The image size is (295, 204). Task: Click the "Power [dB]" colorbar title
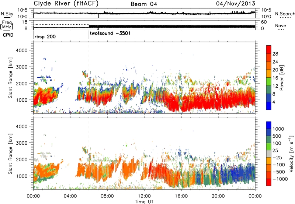click(x=282, y=78)
